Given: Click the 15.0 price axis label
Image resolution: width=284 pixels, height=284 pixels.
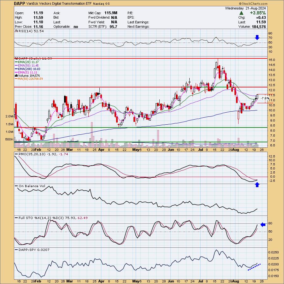Looking at the screenshot, I should coord(271,60).
